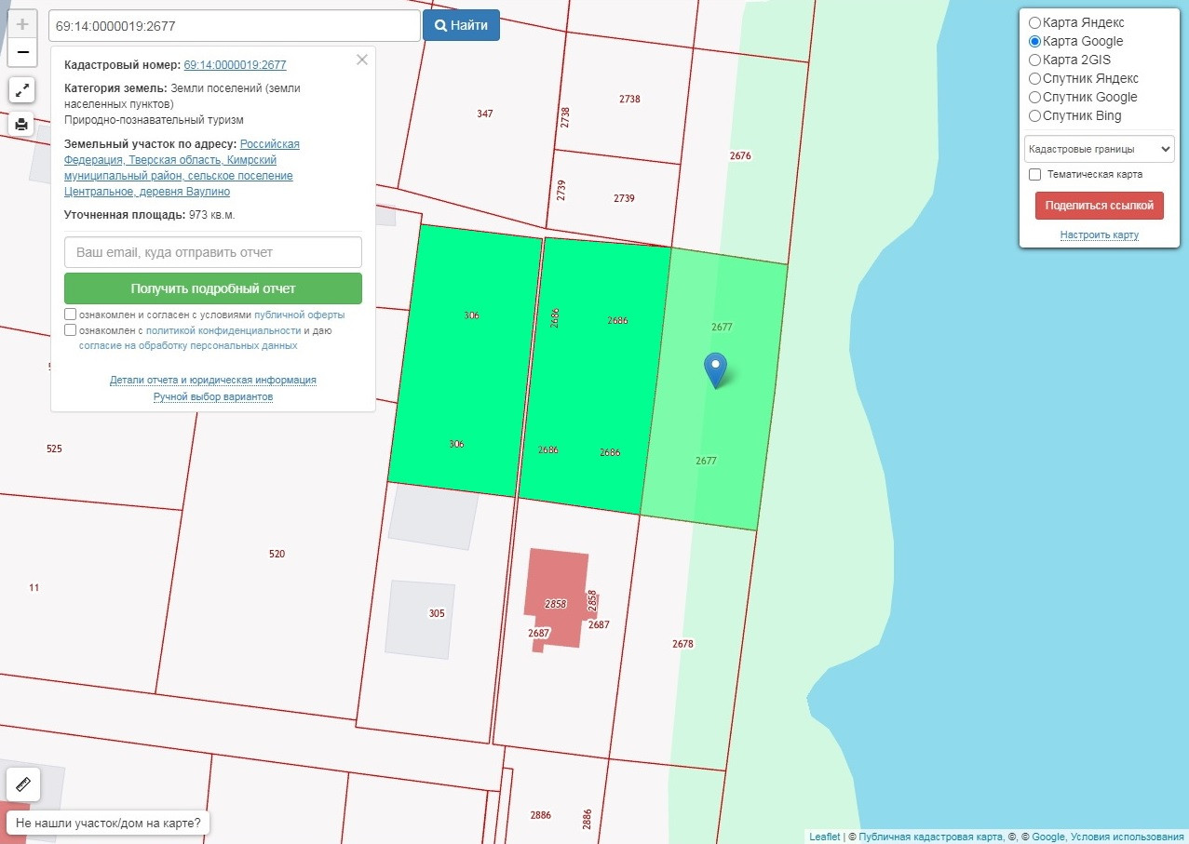Click Ручной выбор вариантов link
The height and width of the screenshot is (844, 1189).
coord(213,396)
